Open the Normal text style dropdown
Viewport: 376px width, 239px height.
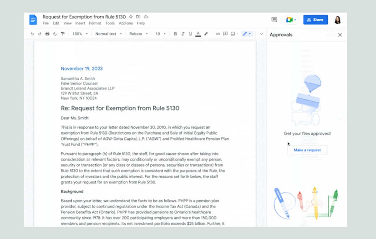[108, 34]
